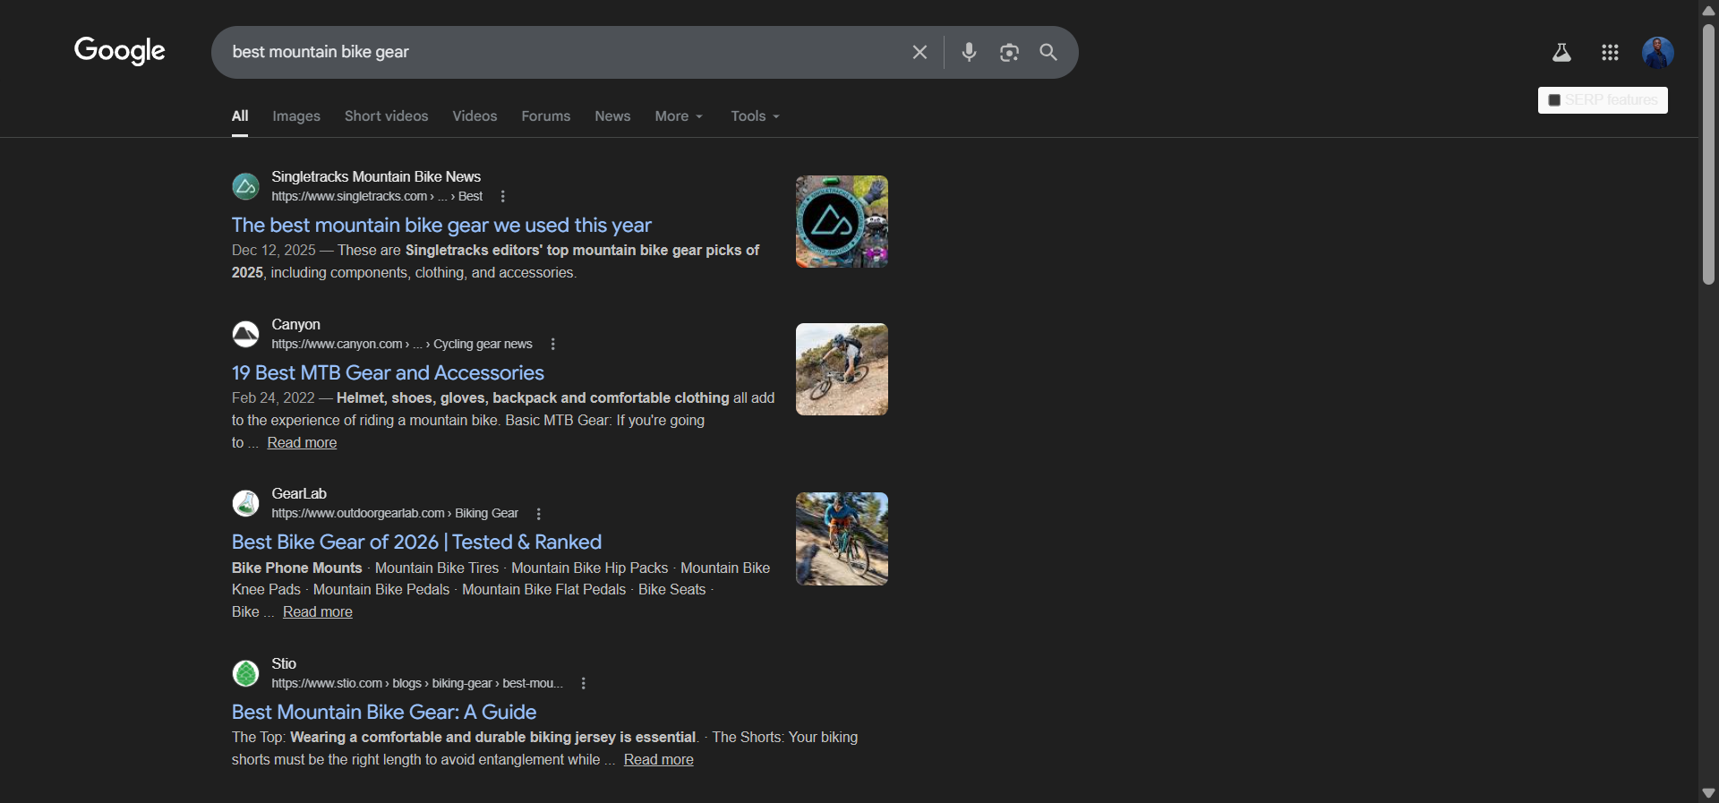The height and width of the screenshot is (803, 1719).
Task: Click 'Singletracks Mountain Bike News' site name
Action: [376, 176]
